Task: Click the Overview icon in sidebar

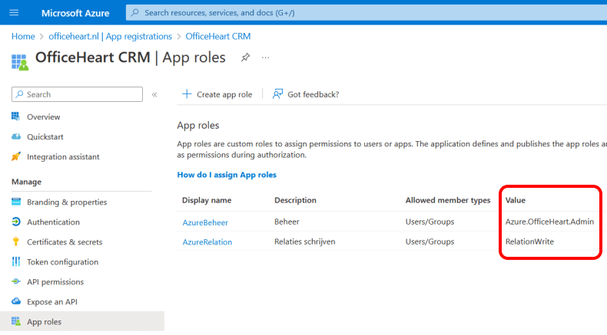Action: pos(15,117)
